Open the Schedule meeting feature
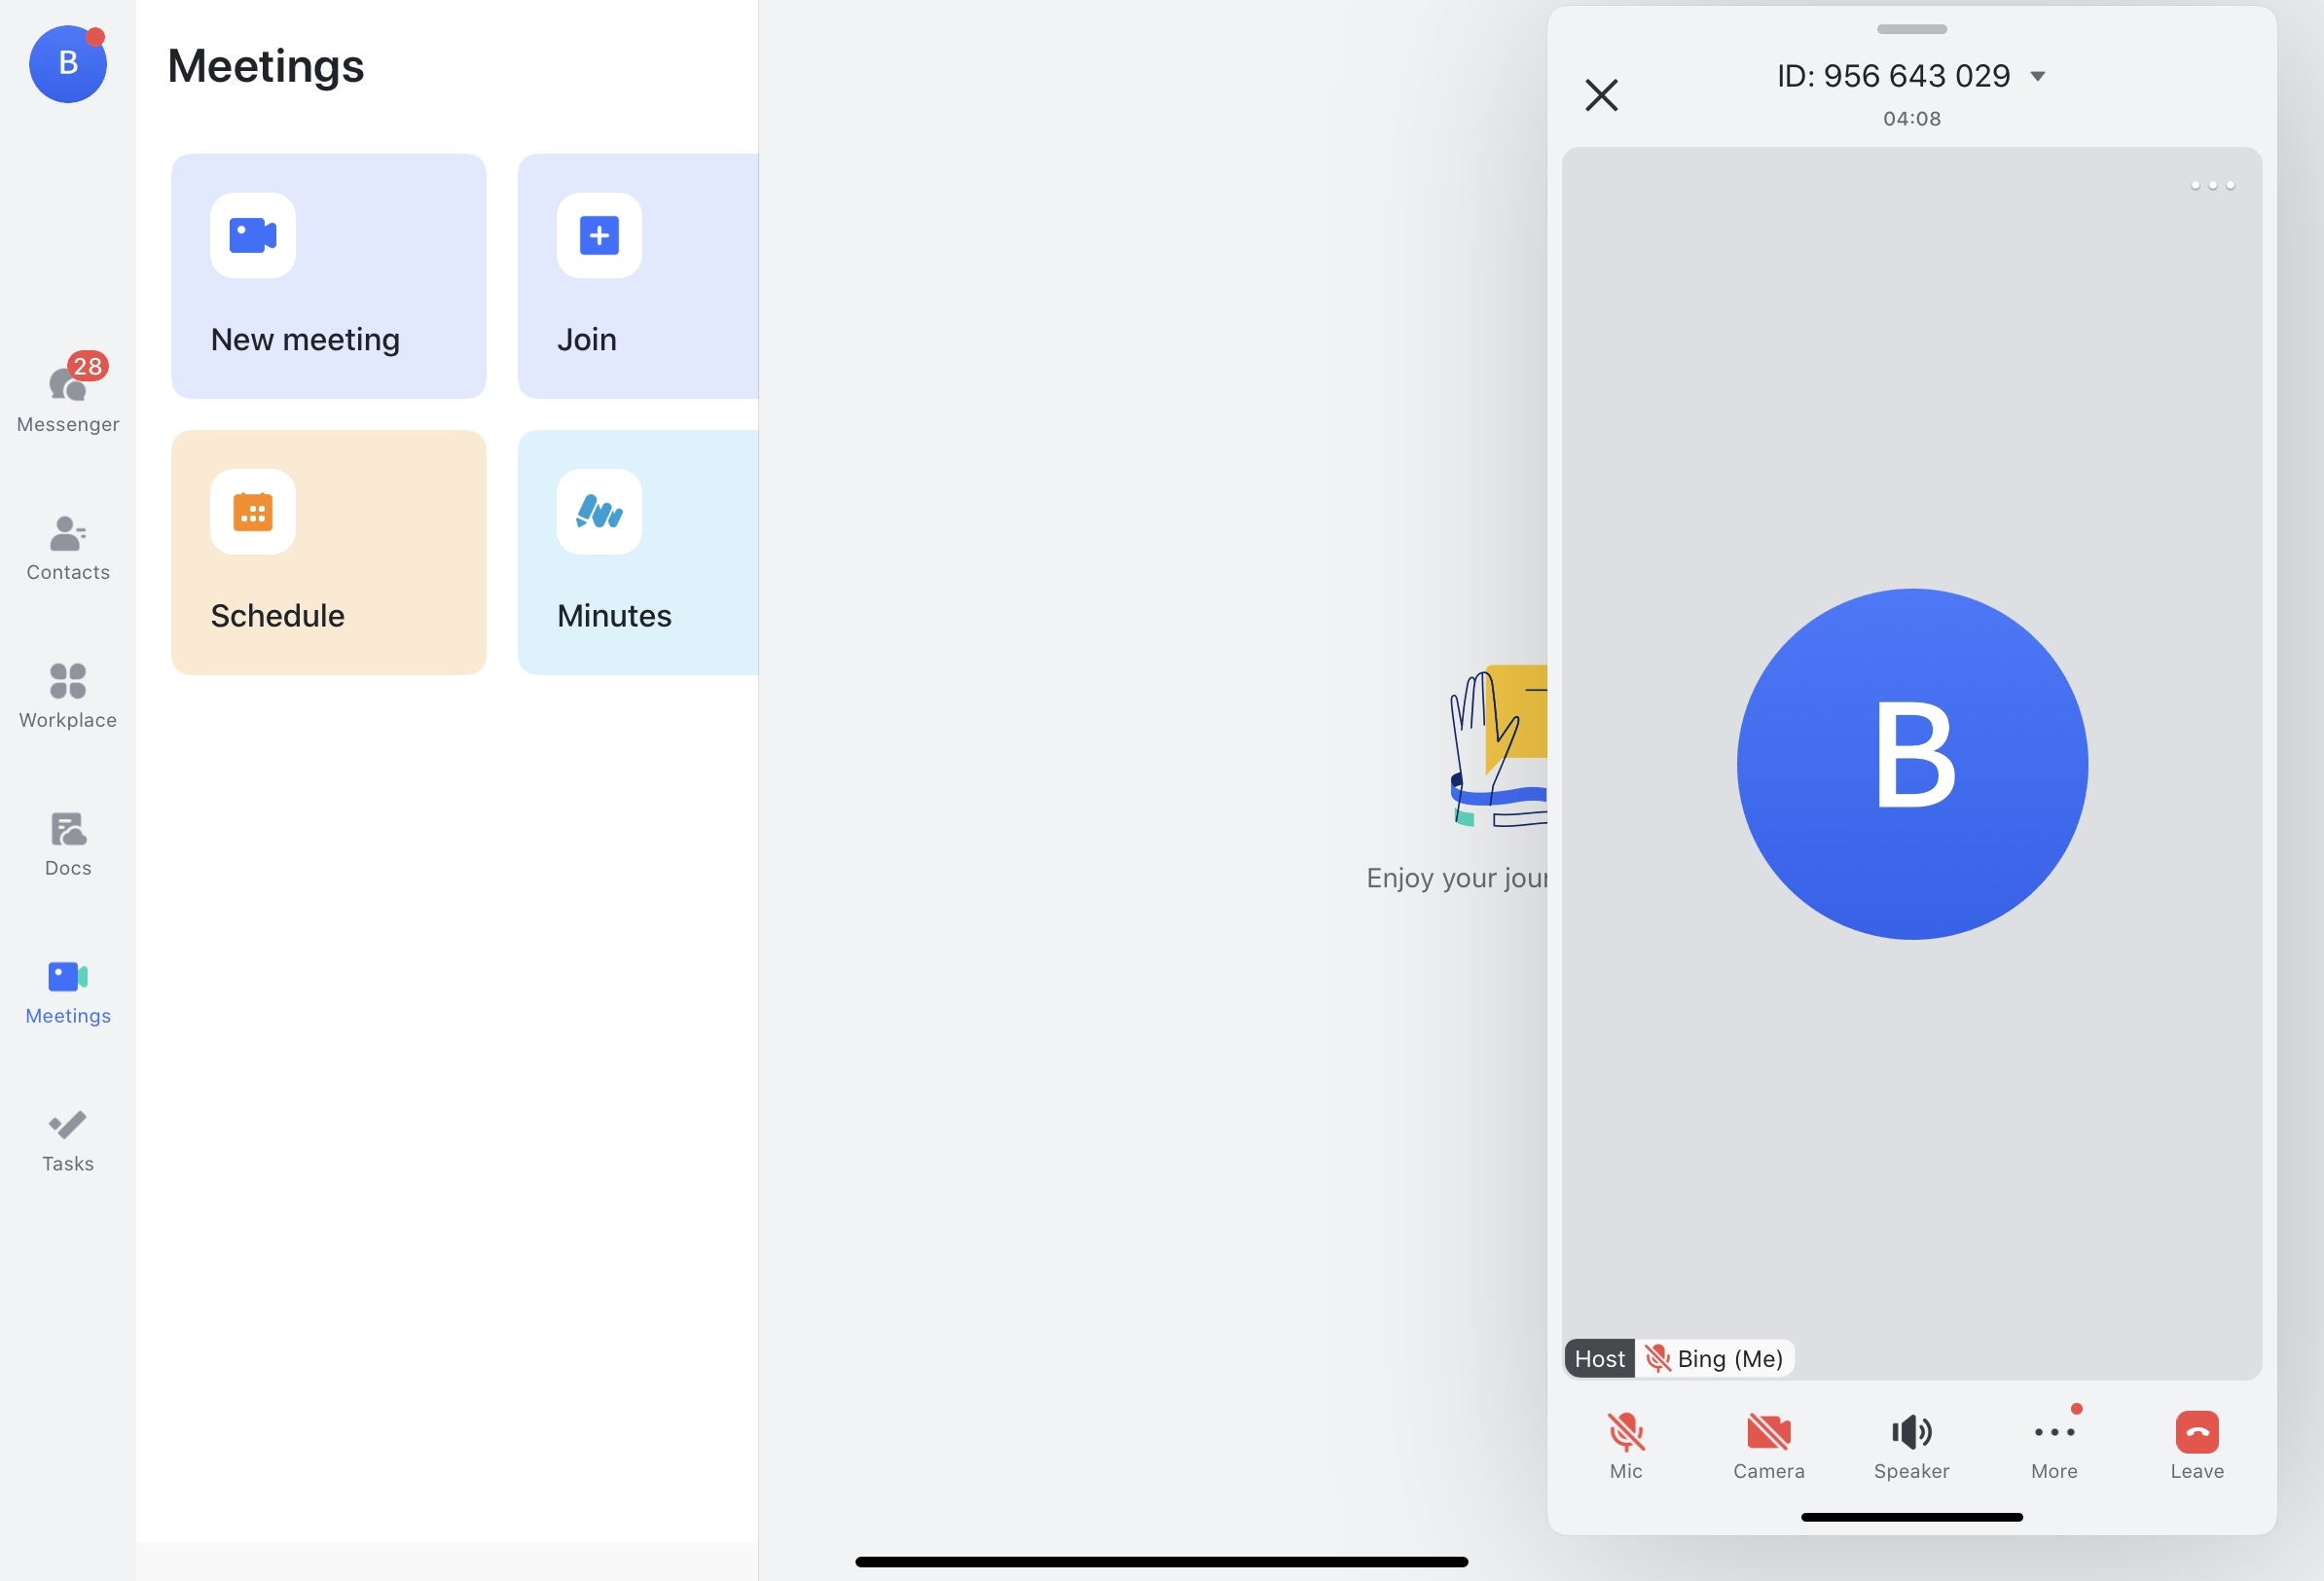2324x1581 pixels. (x=328, y=553)
